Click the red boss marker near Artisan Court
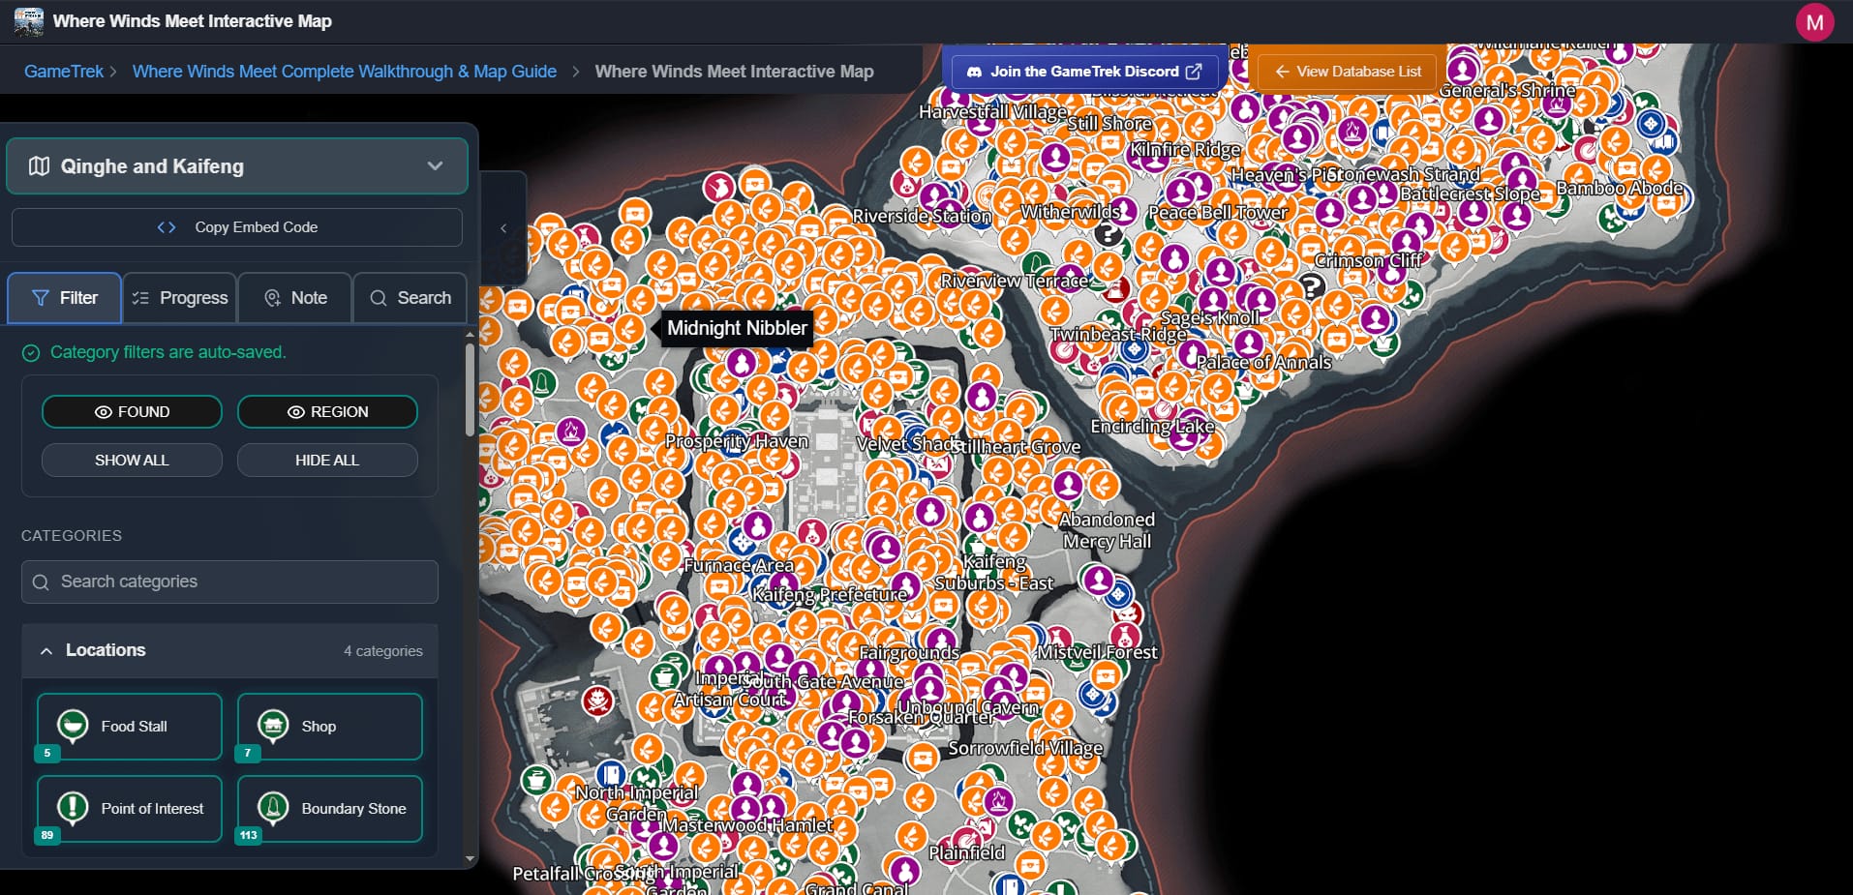Screen dimensions: 1853x895 point(597,700)
